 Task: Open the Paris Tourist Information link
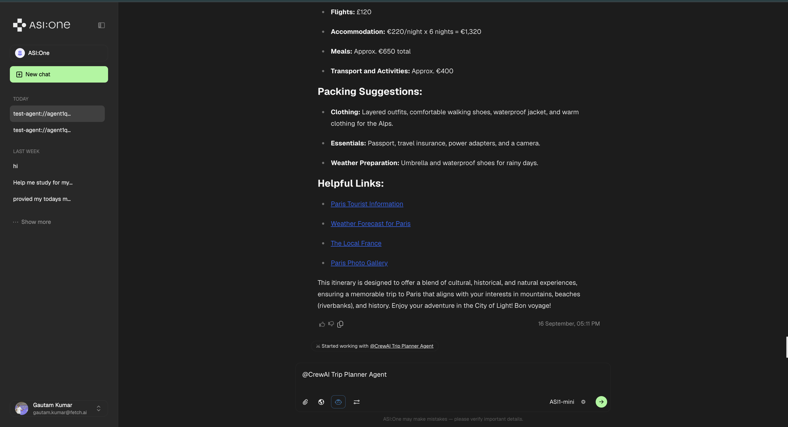point(367,204)
